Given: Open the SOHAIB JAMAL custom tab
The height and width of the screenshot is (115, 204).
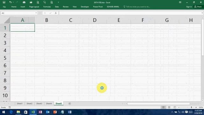Looking at the screenshot, I should (113, 7).
